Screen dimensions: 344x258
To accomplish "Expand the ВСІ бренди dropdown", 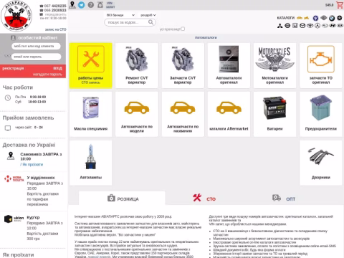I will [x=120, y=15].
